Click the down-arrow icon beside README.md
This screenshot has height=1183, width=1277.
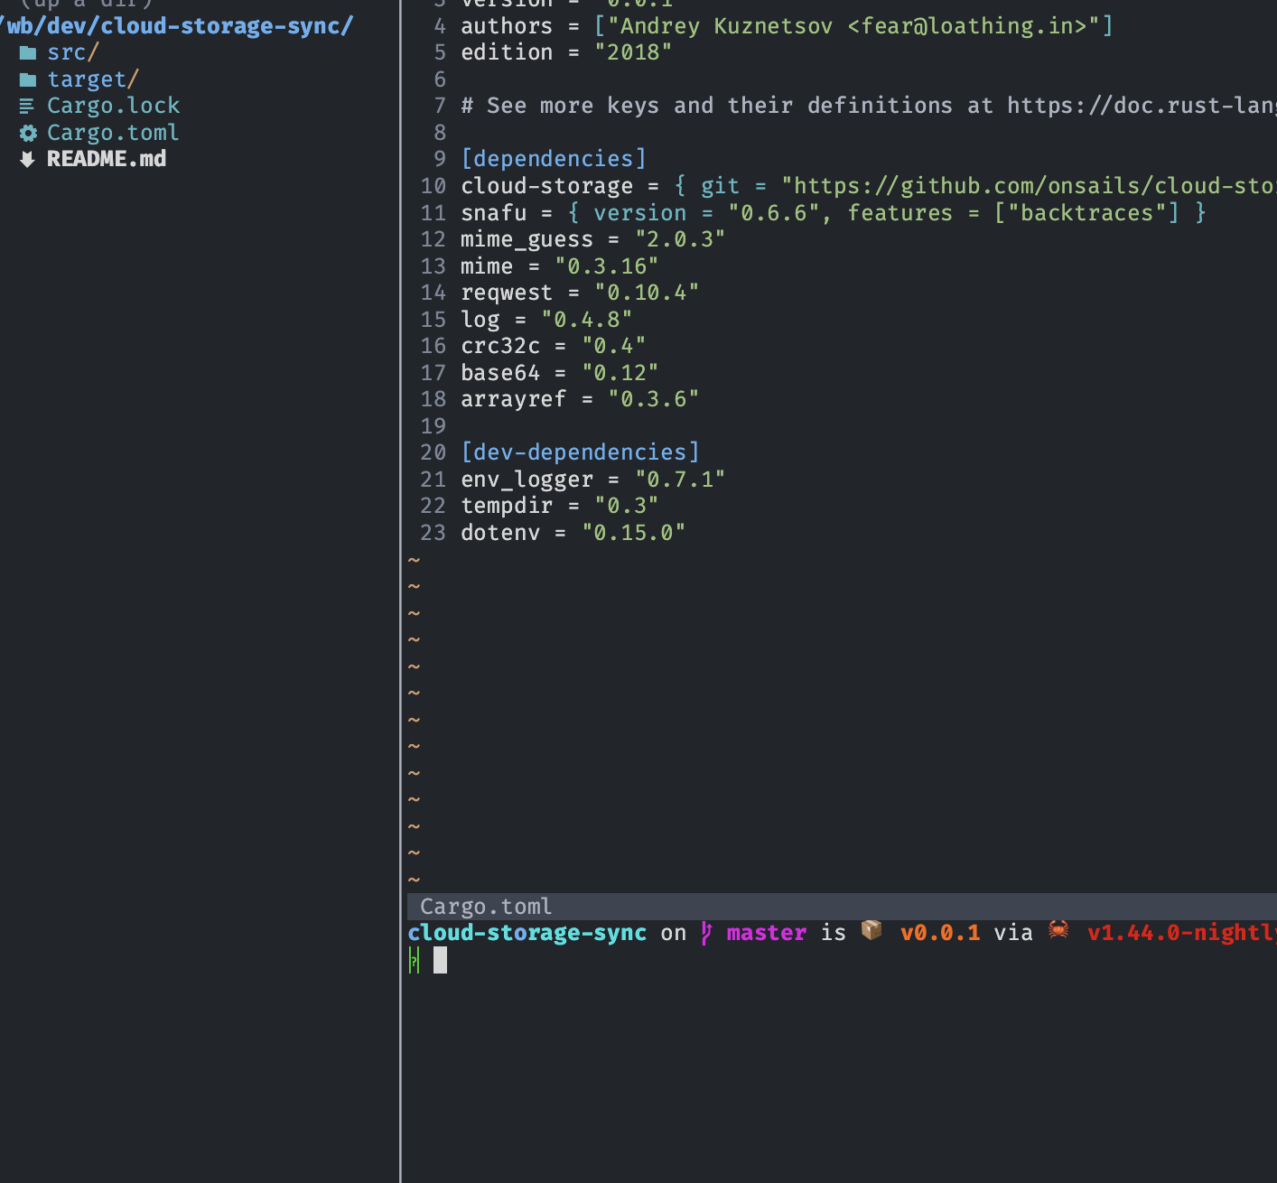point(28,159)
